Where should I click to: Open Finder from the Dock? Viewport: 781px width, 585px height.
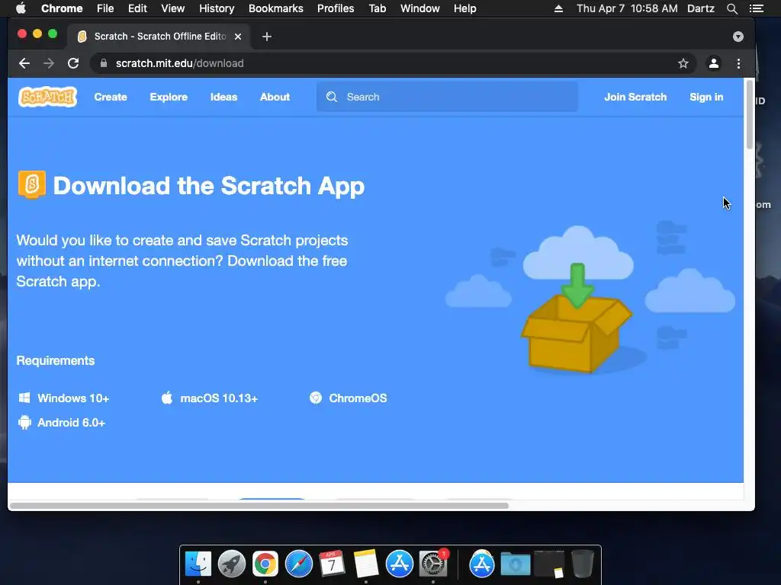tap(198, 564)
